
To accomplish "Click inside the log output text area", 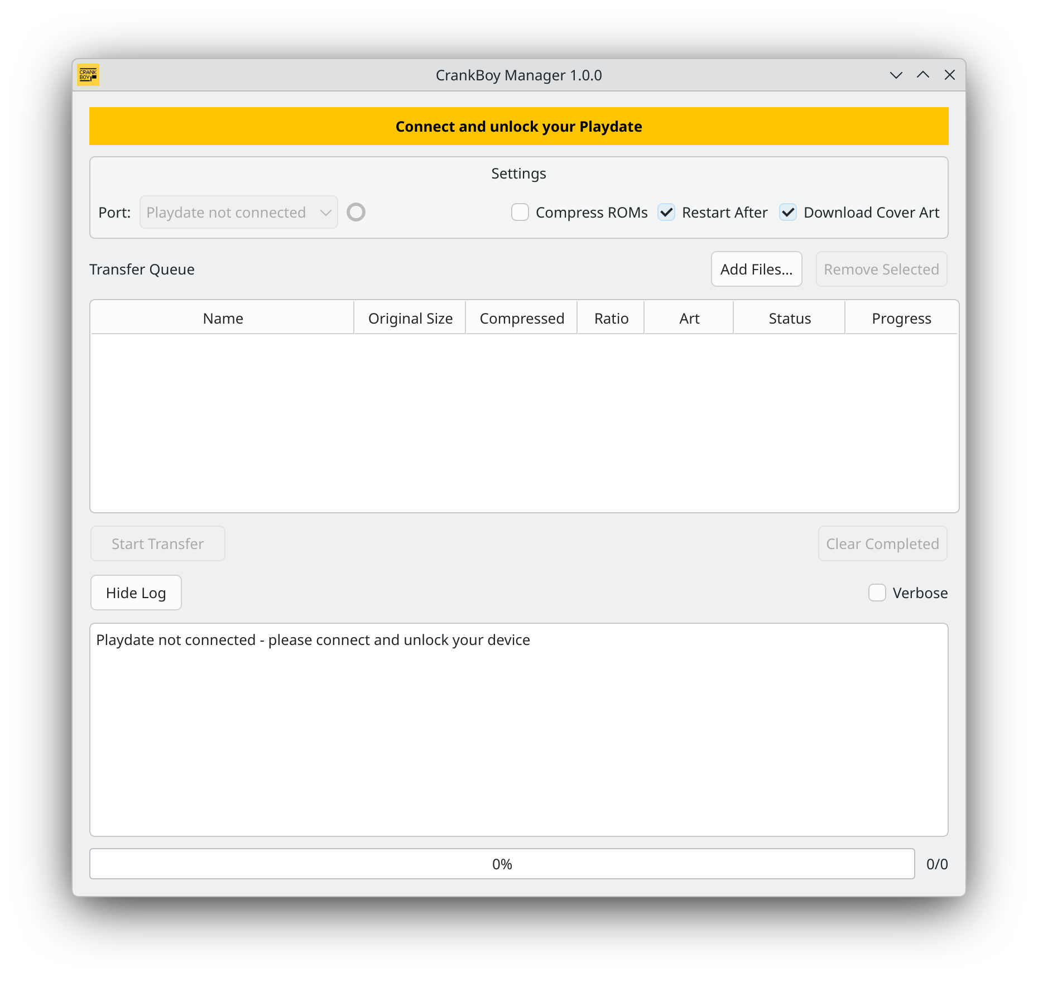I will (519, 730).
